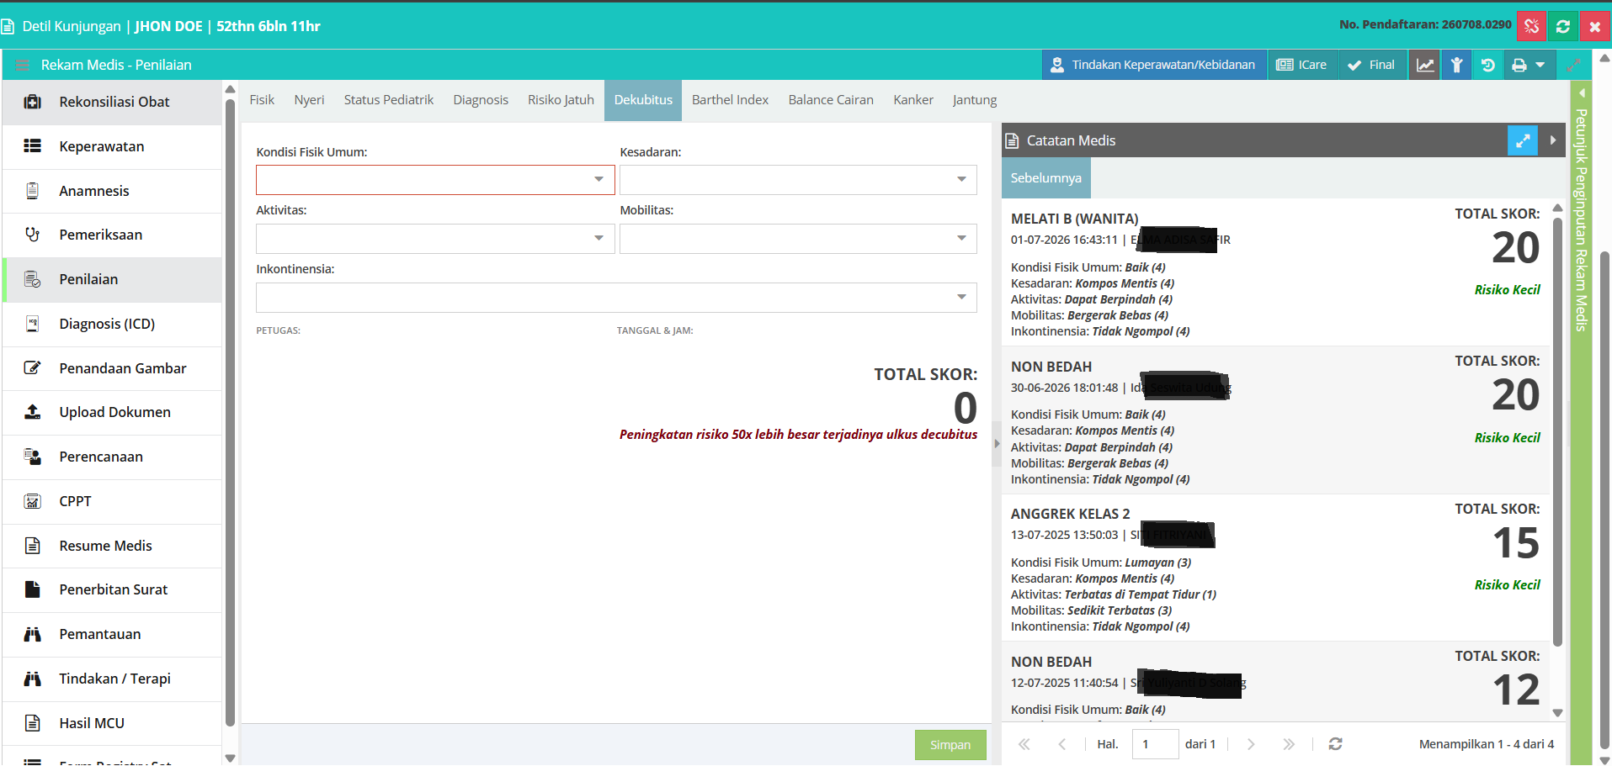The width and height of the screenshot is (1612, 766).
Task: Click the printer icon in toolbar
Action: 1519,65
